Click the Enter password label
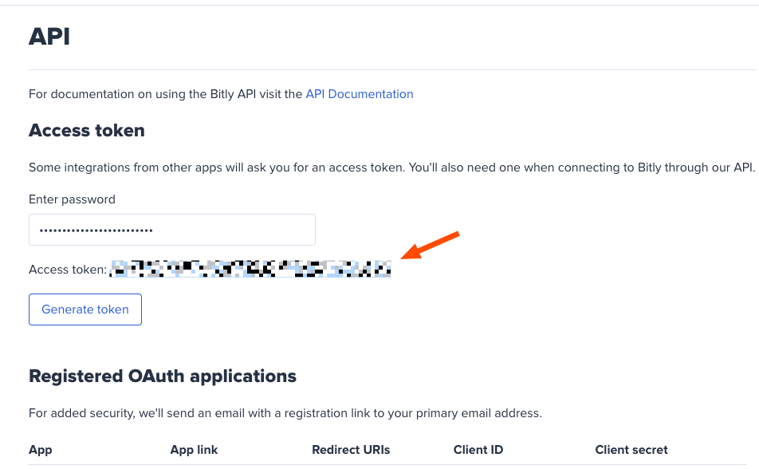This screenshot has height=469, width=759. click(72, 199)
